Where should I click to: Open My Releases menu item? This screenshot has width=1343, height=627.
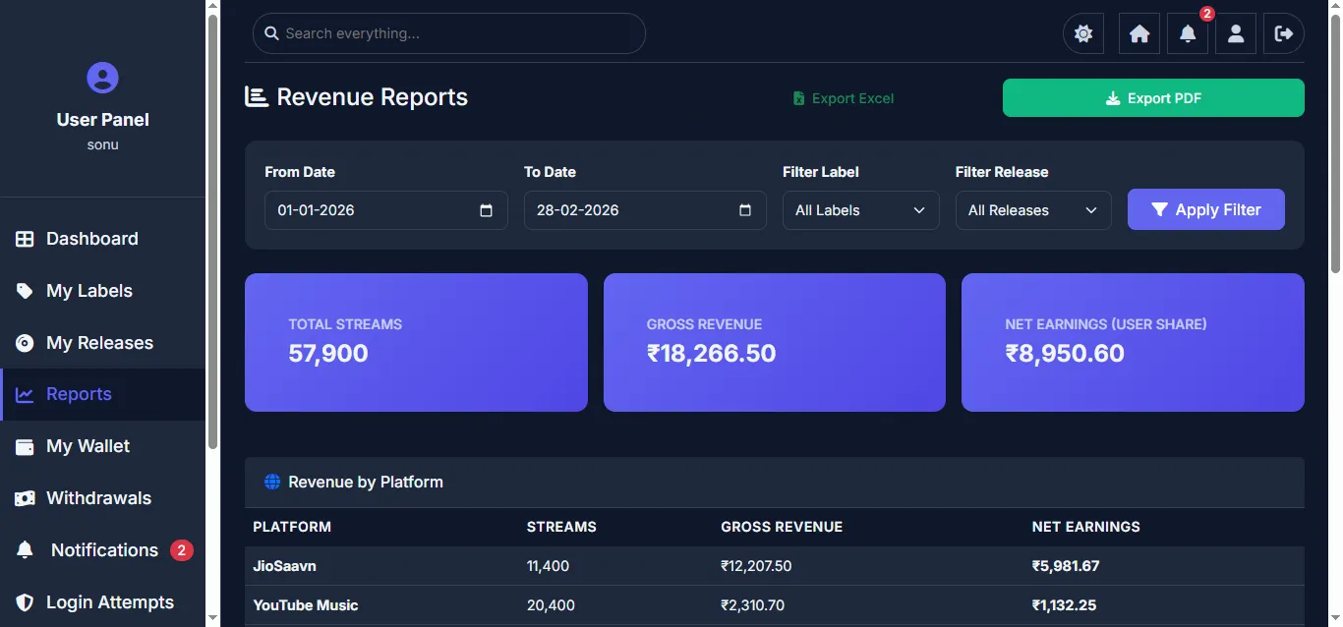[x=102, y=343]
